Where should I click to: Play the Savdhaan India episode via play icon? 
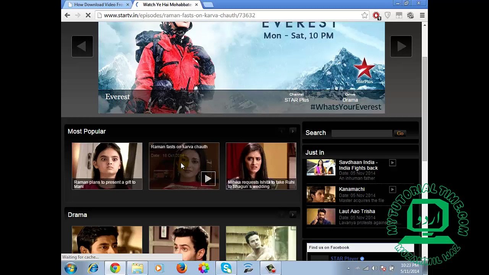click(392, 163)
